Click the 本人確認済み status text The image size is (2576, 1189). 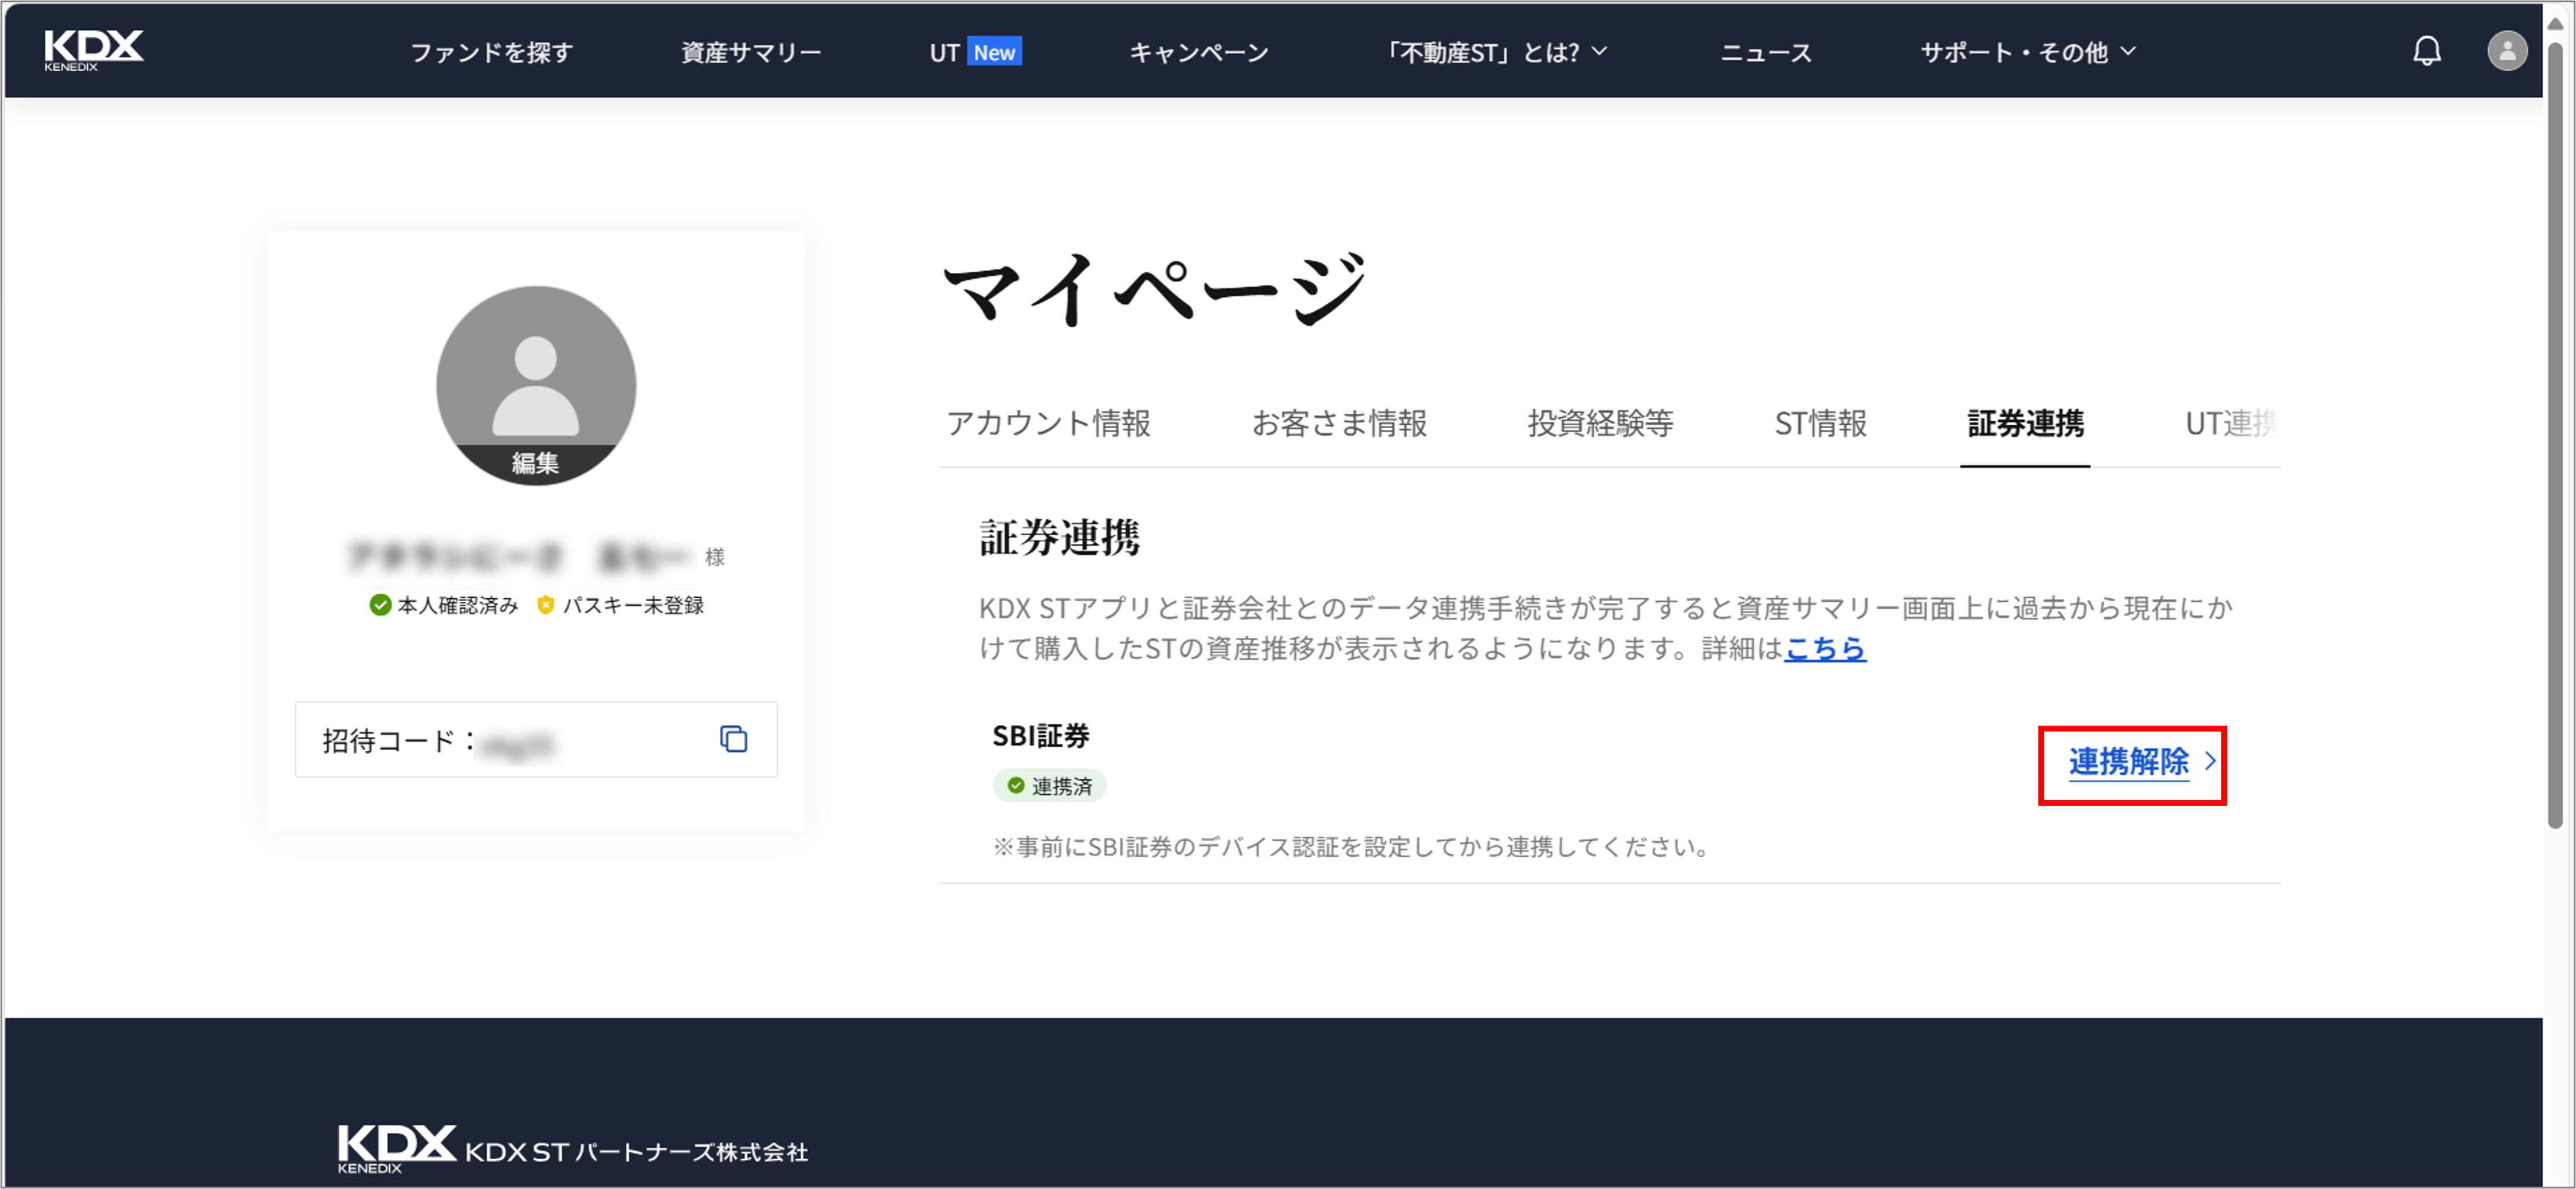(457, 605)
